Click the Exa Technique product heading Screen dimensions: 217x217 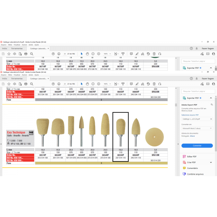[16, 132]
